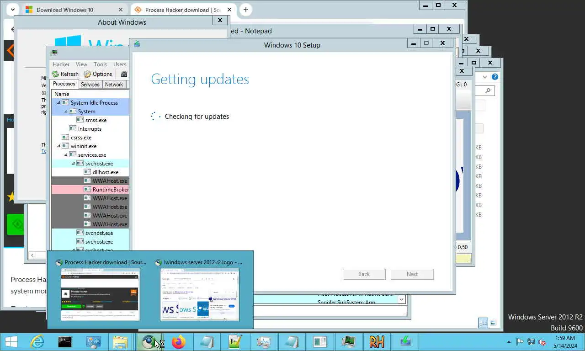
Task: Click the network tray icon
Action: coord(531,342)
